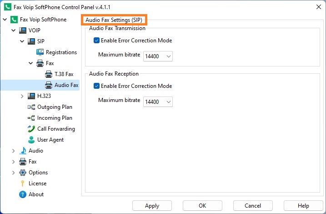This screenshot has height=214, width=326.
Task: Disable Error Correction Mode for Audio Fax Reception
Action: tap(96, 86)
